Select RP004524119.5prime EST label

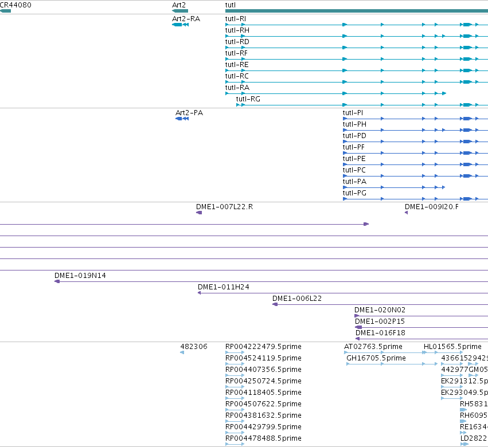pyautogui.click(x=263, y=358)
